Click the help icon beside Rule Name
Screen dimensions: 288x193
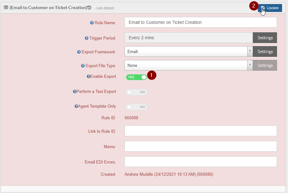pyautogui.click(x=92, y=23)
